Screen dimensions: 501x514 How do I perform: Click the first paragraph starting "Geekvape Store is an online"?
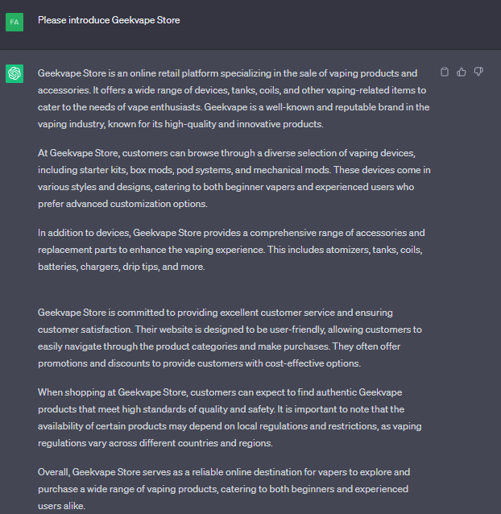tap(234, 98)
